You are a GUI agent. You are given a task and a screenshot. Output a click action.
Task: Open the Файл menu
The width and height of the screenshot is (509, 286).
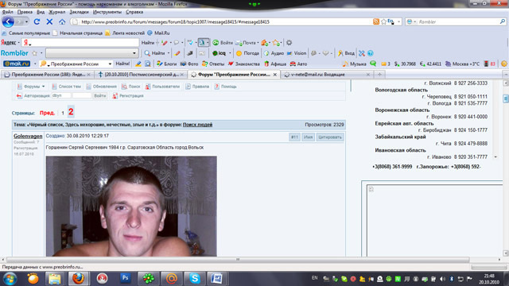coord(7,12)
